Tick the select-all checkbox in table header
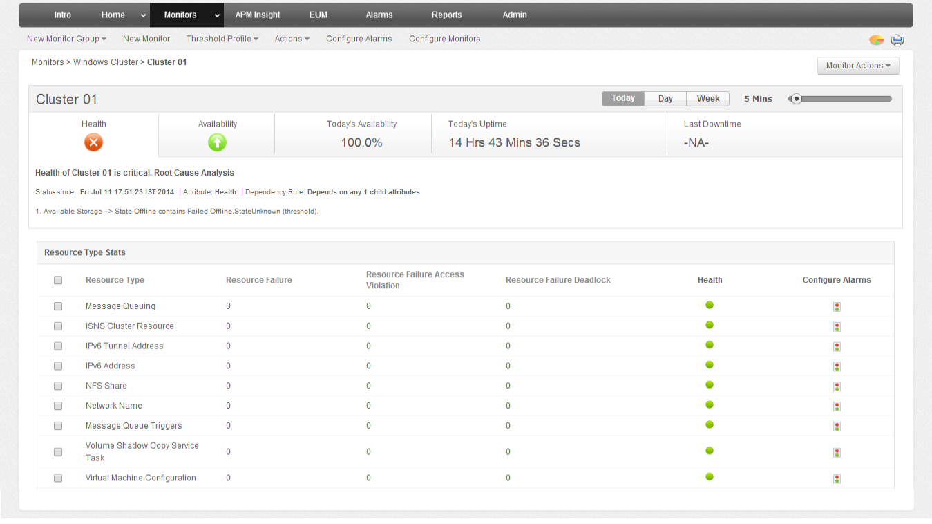Screen dimensions: 932x524 [58, 280]
